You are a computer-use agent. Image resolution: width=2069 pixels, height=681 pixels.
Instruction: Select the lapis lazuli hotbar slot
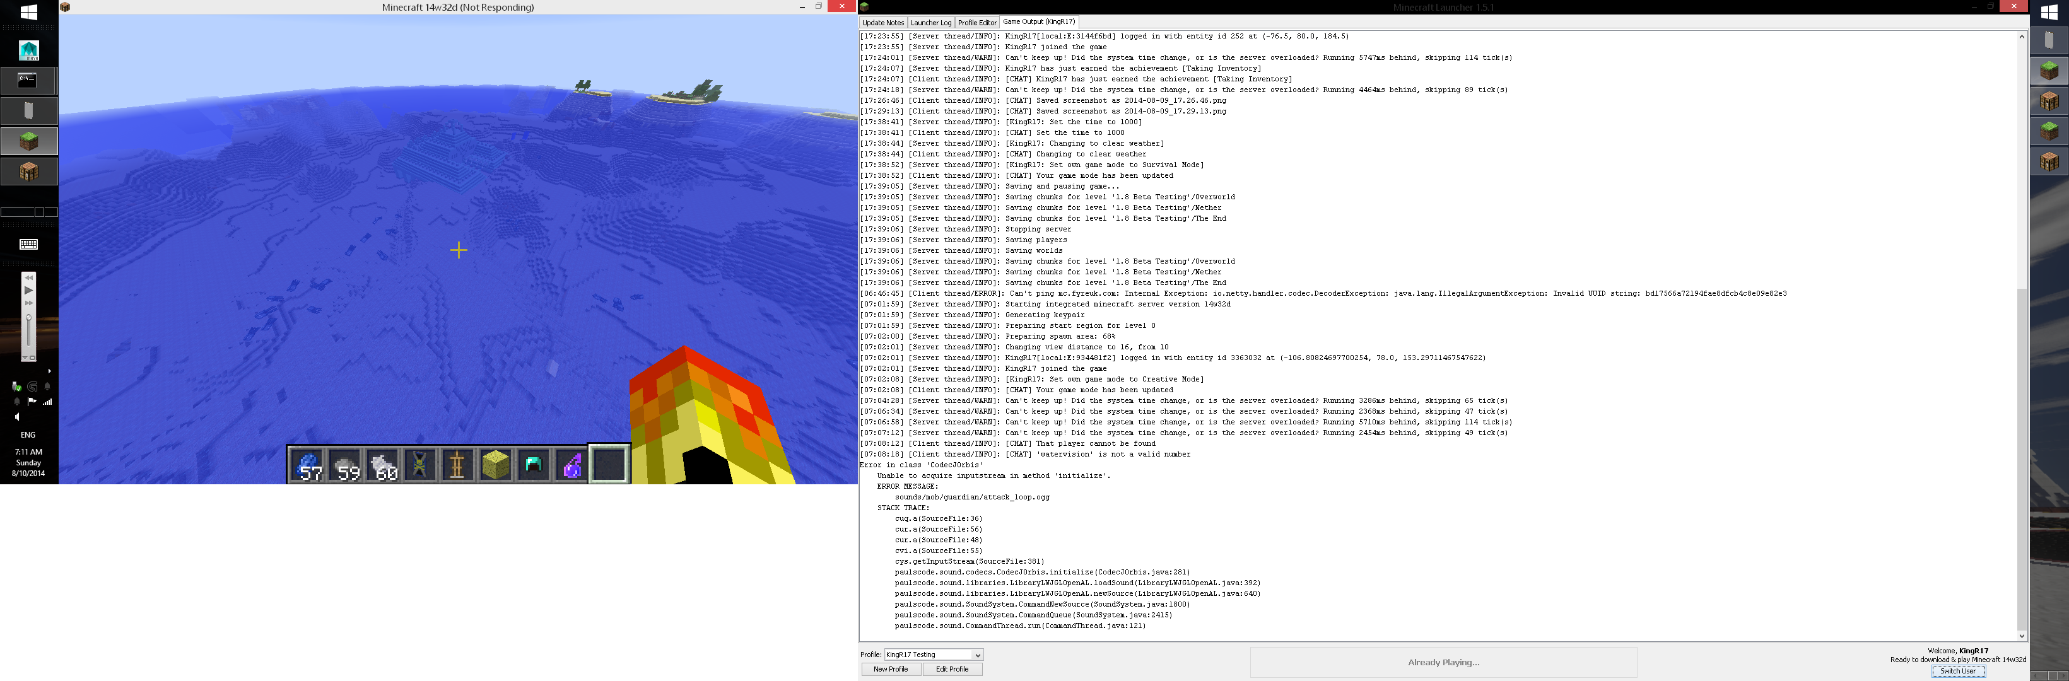coord(307,465)
